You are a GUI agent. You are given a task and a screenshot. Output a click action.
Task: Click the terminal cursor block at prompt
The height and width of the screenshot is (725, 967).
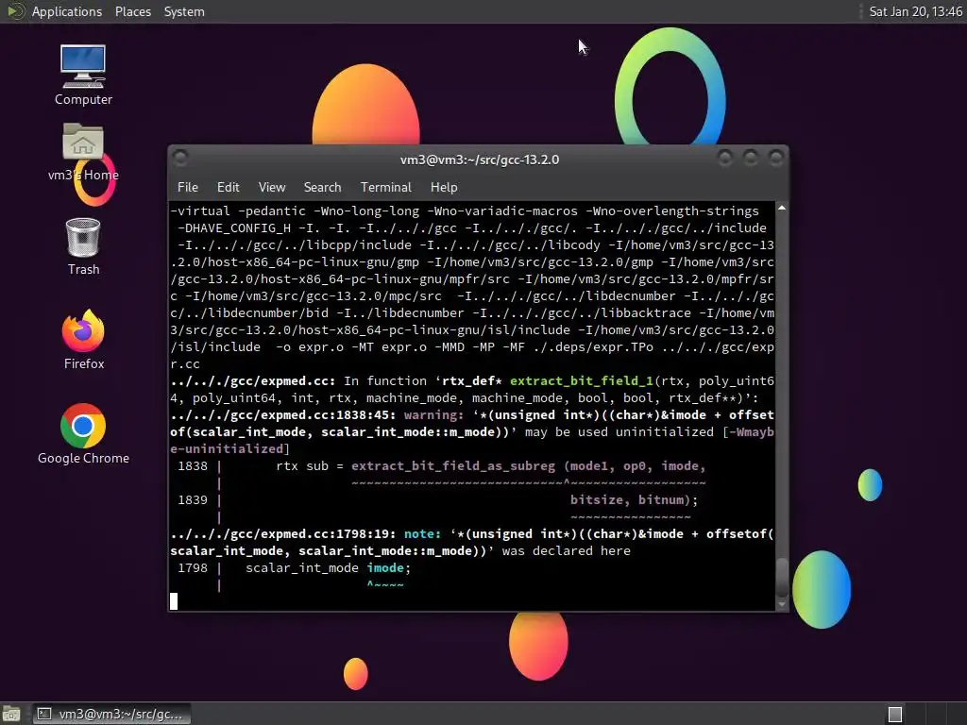tap(174, 601)
